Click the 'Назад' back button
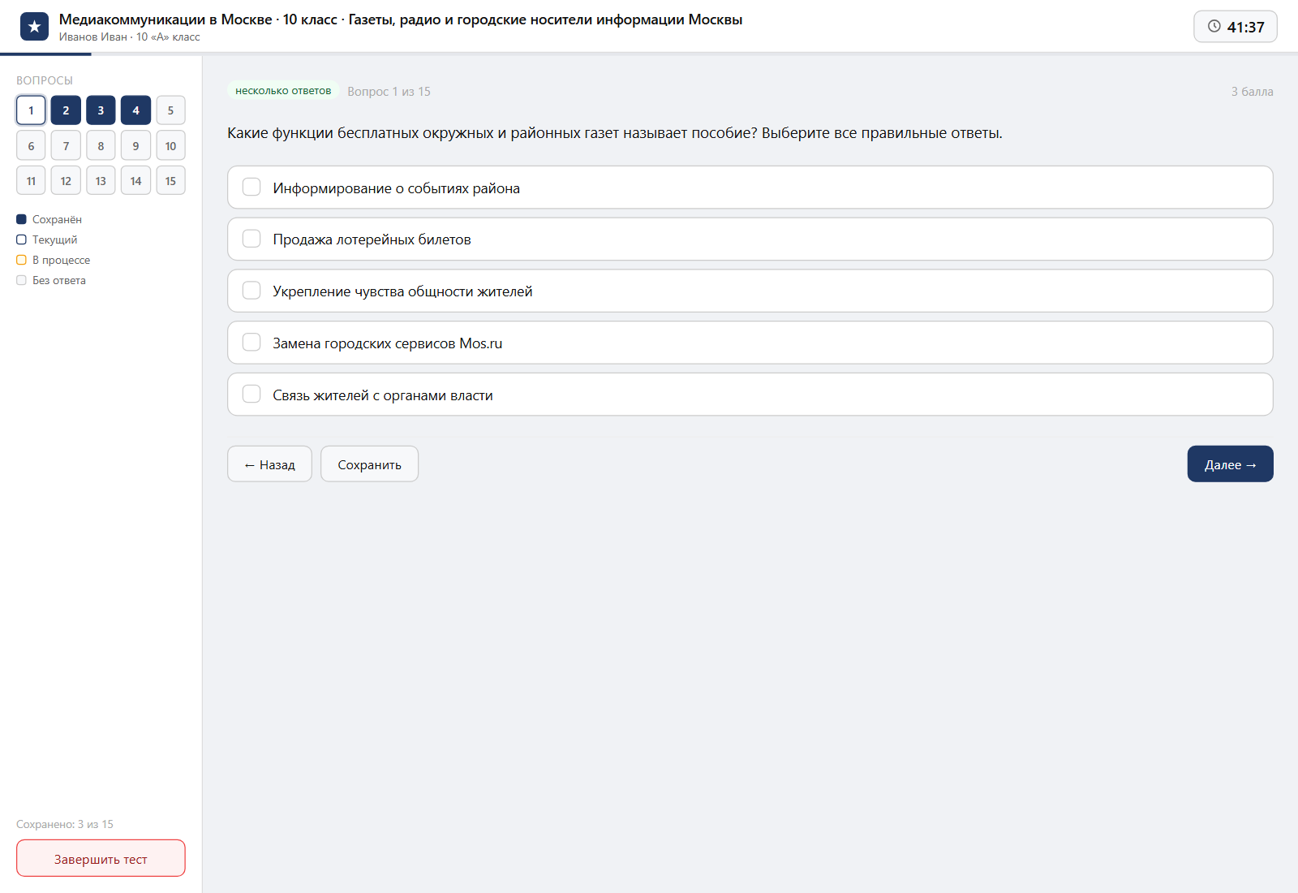The image size is (1298, 893). [269, 464]
